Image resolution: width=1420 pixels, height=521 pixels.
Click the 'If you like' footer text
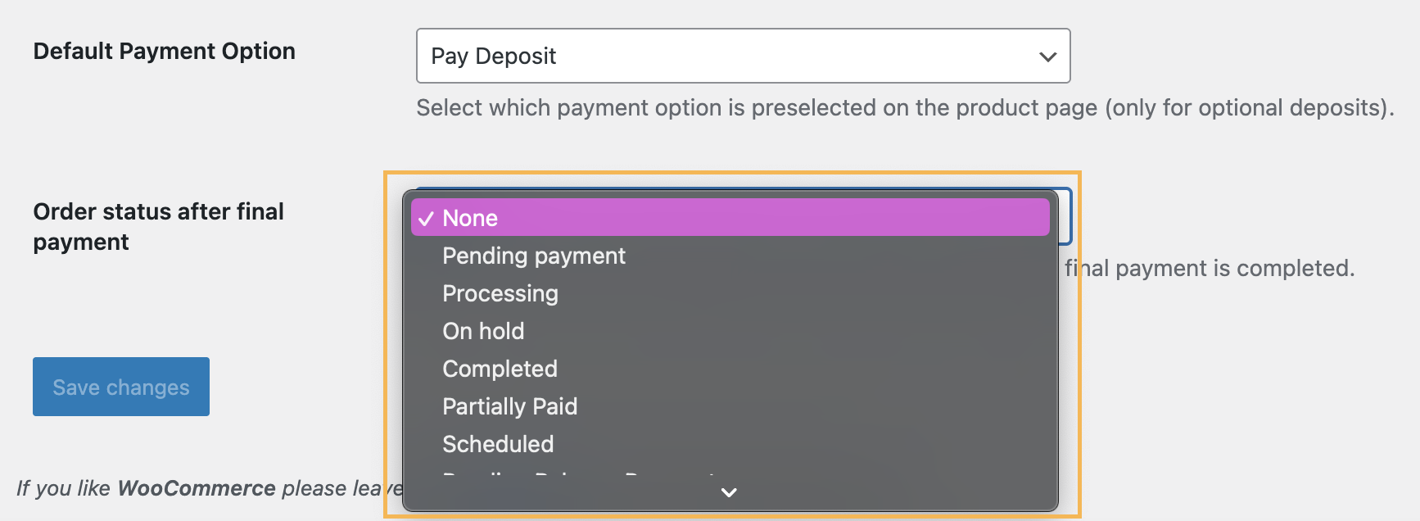pyautogui.click(x=64, y=488)
